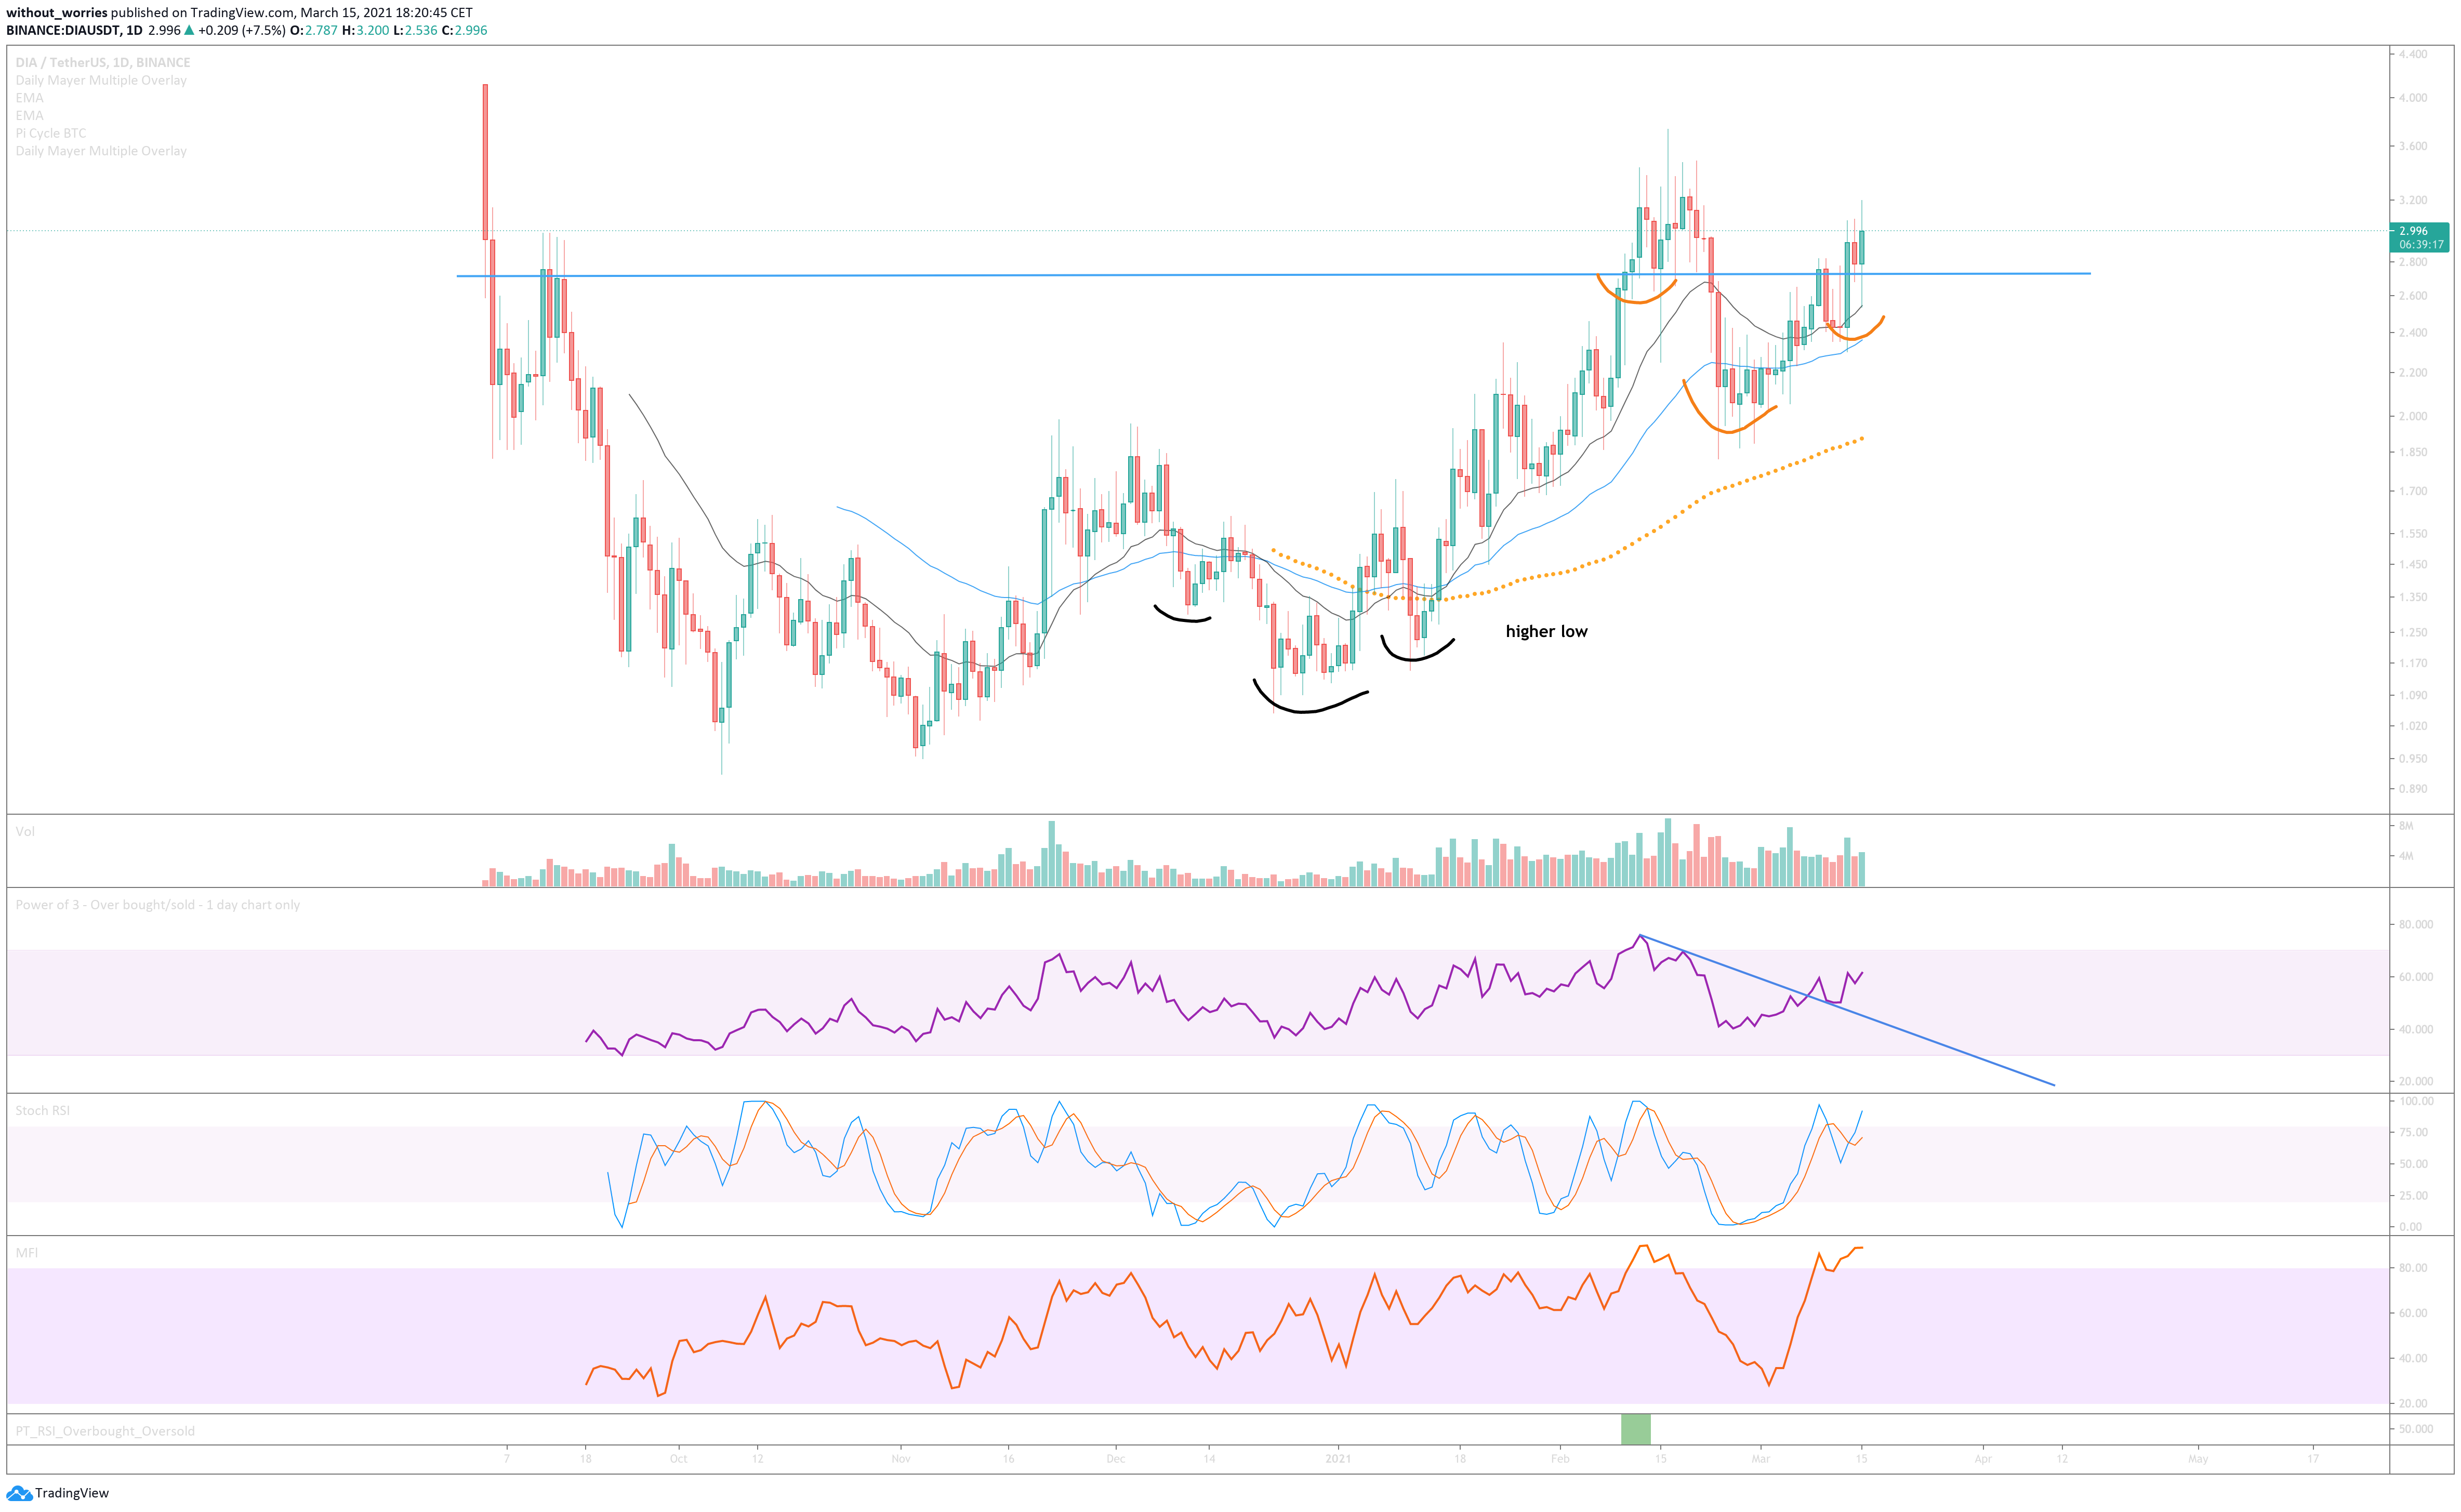Click the TradingView logo icon
The width and height of the screenshot is (2461, 1512).
(x=19, y=1493)
